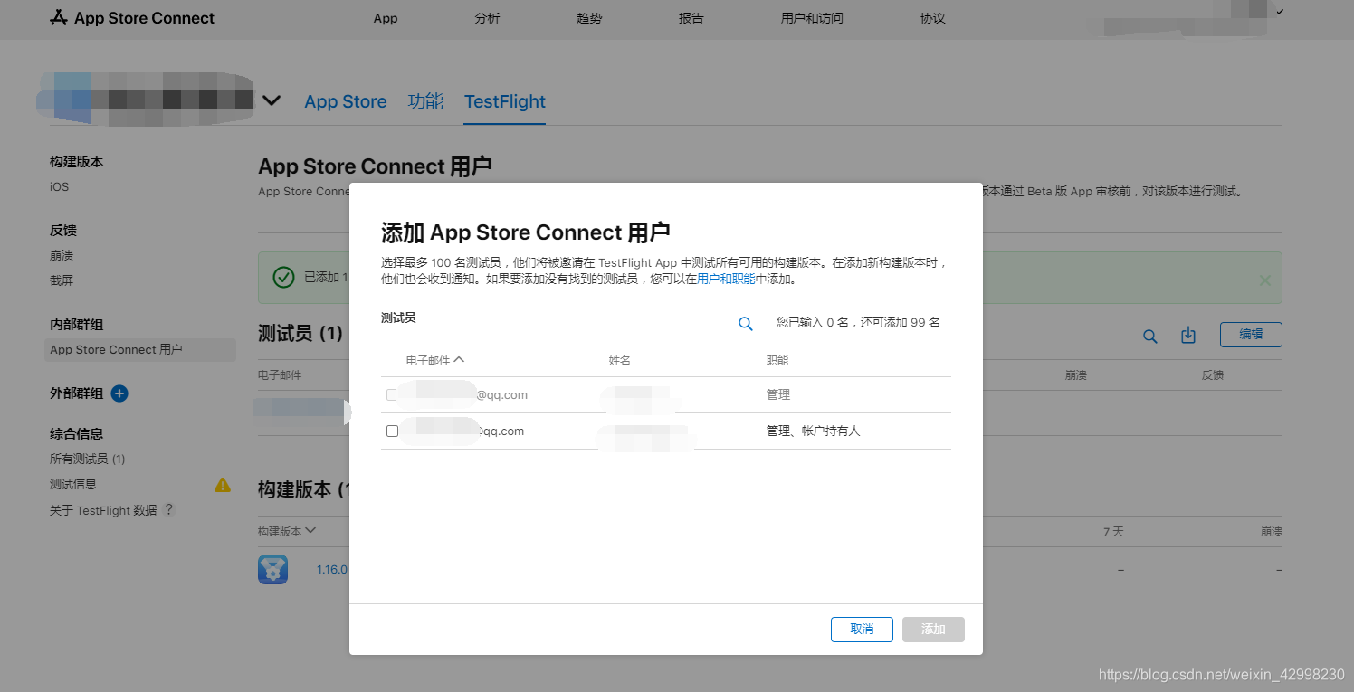This screenshot has height=692, width=1354.
Task: Click the 取消 button
Action: (x=862, y=630)
